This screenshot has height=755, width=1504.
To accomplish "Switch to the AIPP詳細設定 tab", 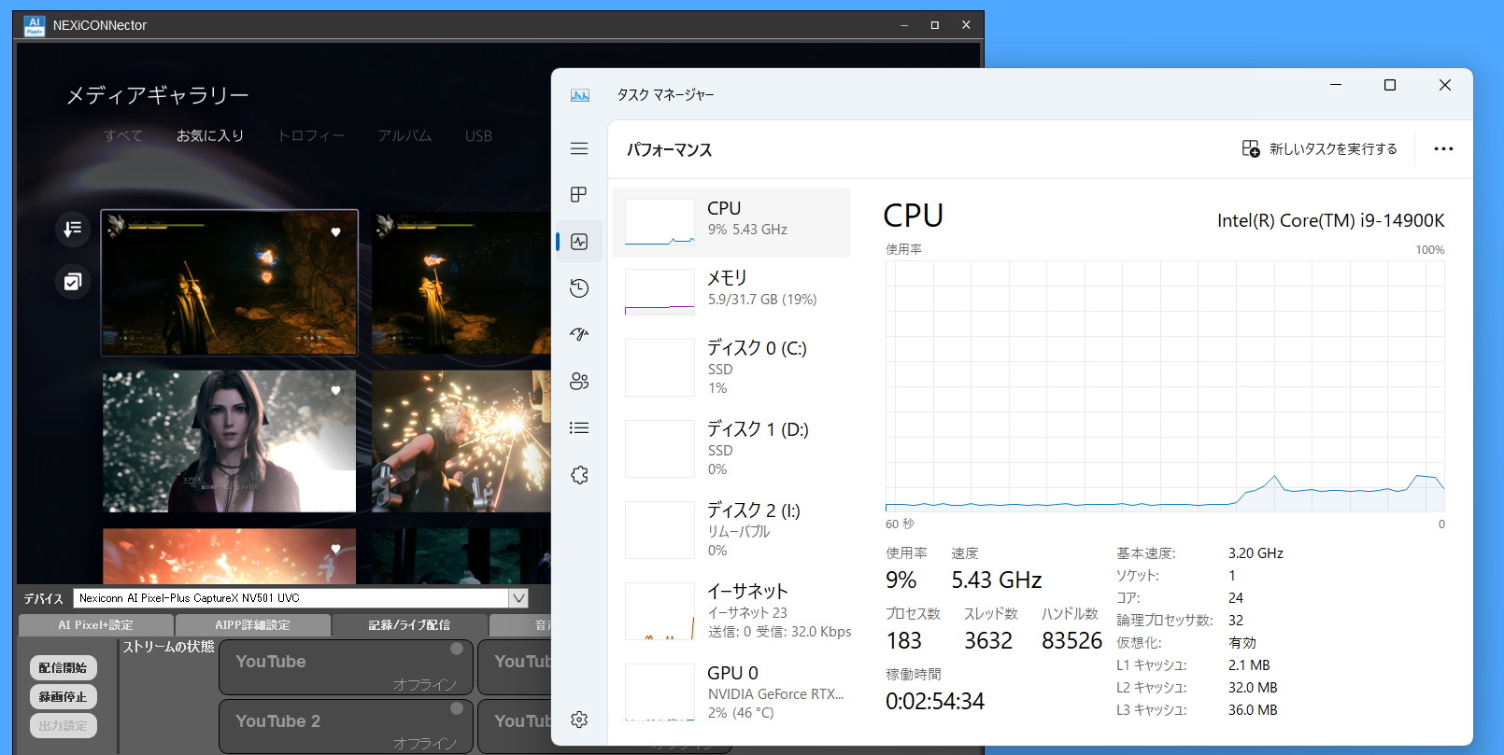I will coord(252,624).
